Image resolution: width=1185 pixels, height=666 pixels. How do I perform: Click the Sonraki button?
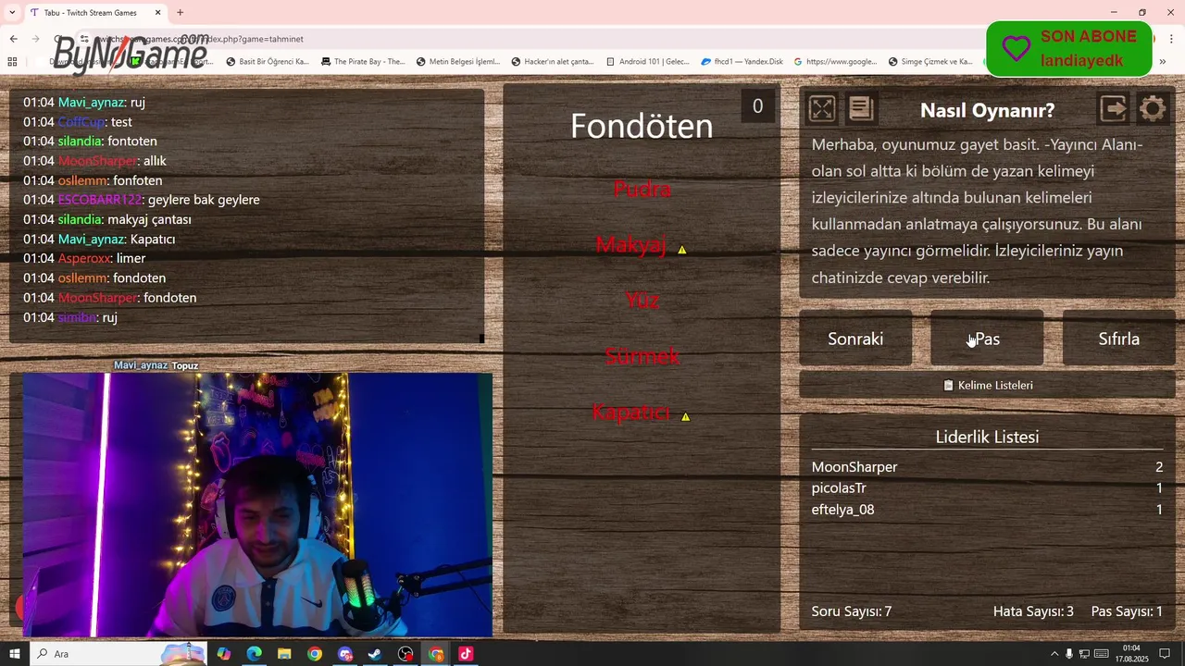(x=855, y=339)
